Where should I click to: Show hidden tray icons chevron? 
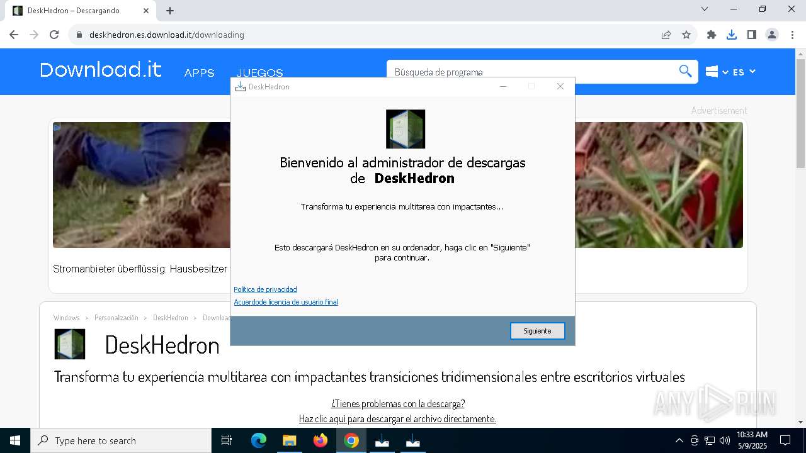pos(679,440)
